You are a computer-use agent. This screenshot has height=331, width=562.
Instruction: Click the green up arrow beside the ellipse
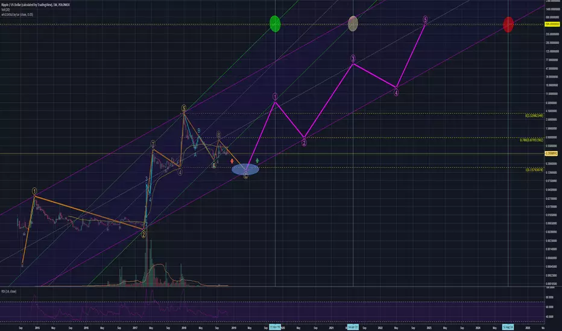pos(257,161)
